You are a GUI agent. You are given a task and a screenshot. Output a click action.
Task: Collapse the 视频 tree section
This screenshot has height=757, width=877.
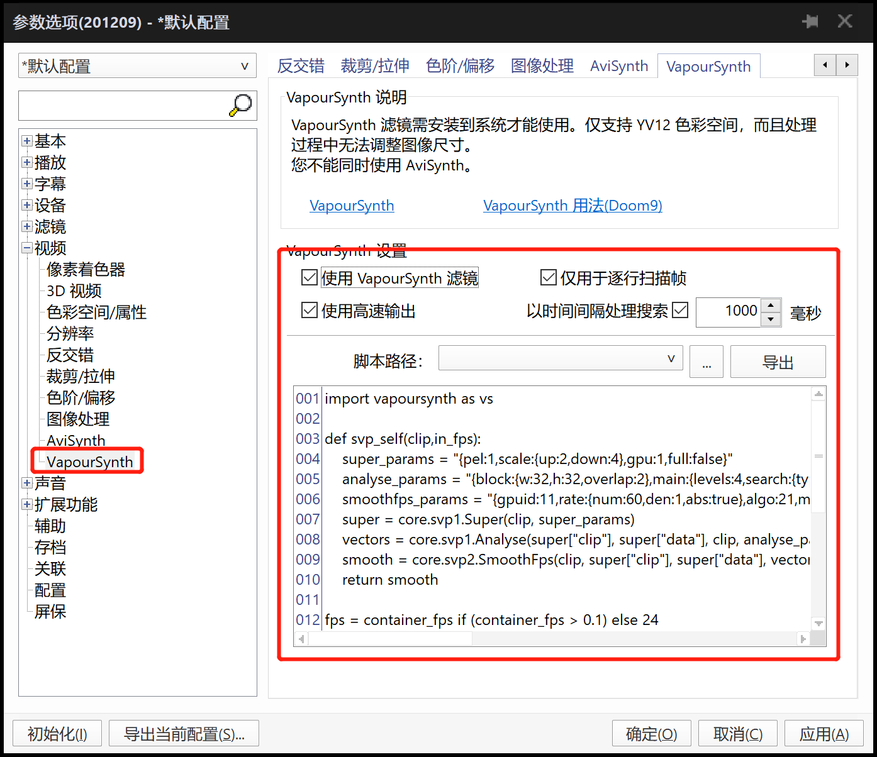point(26,248)
